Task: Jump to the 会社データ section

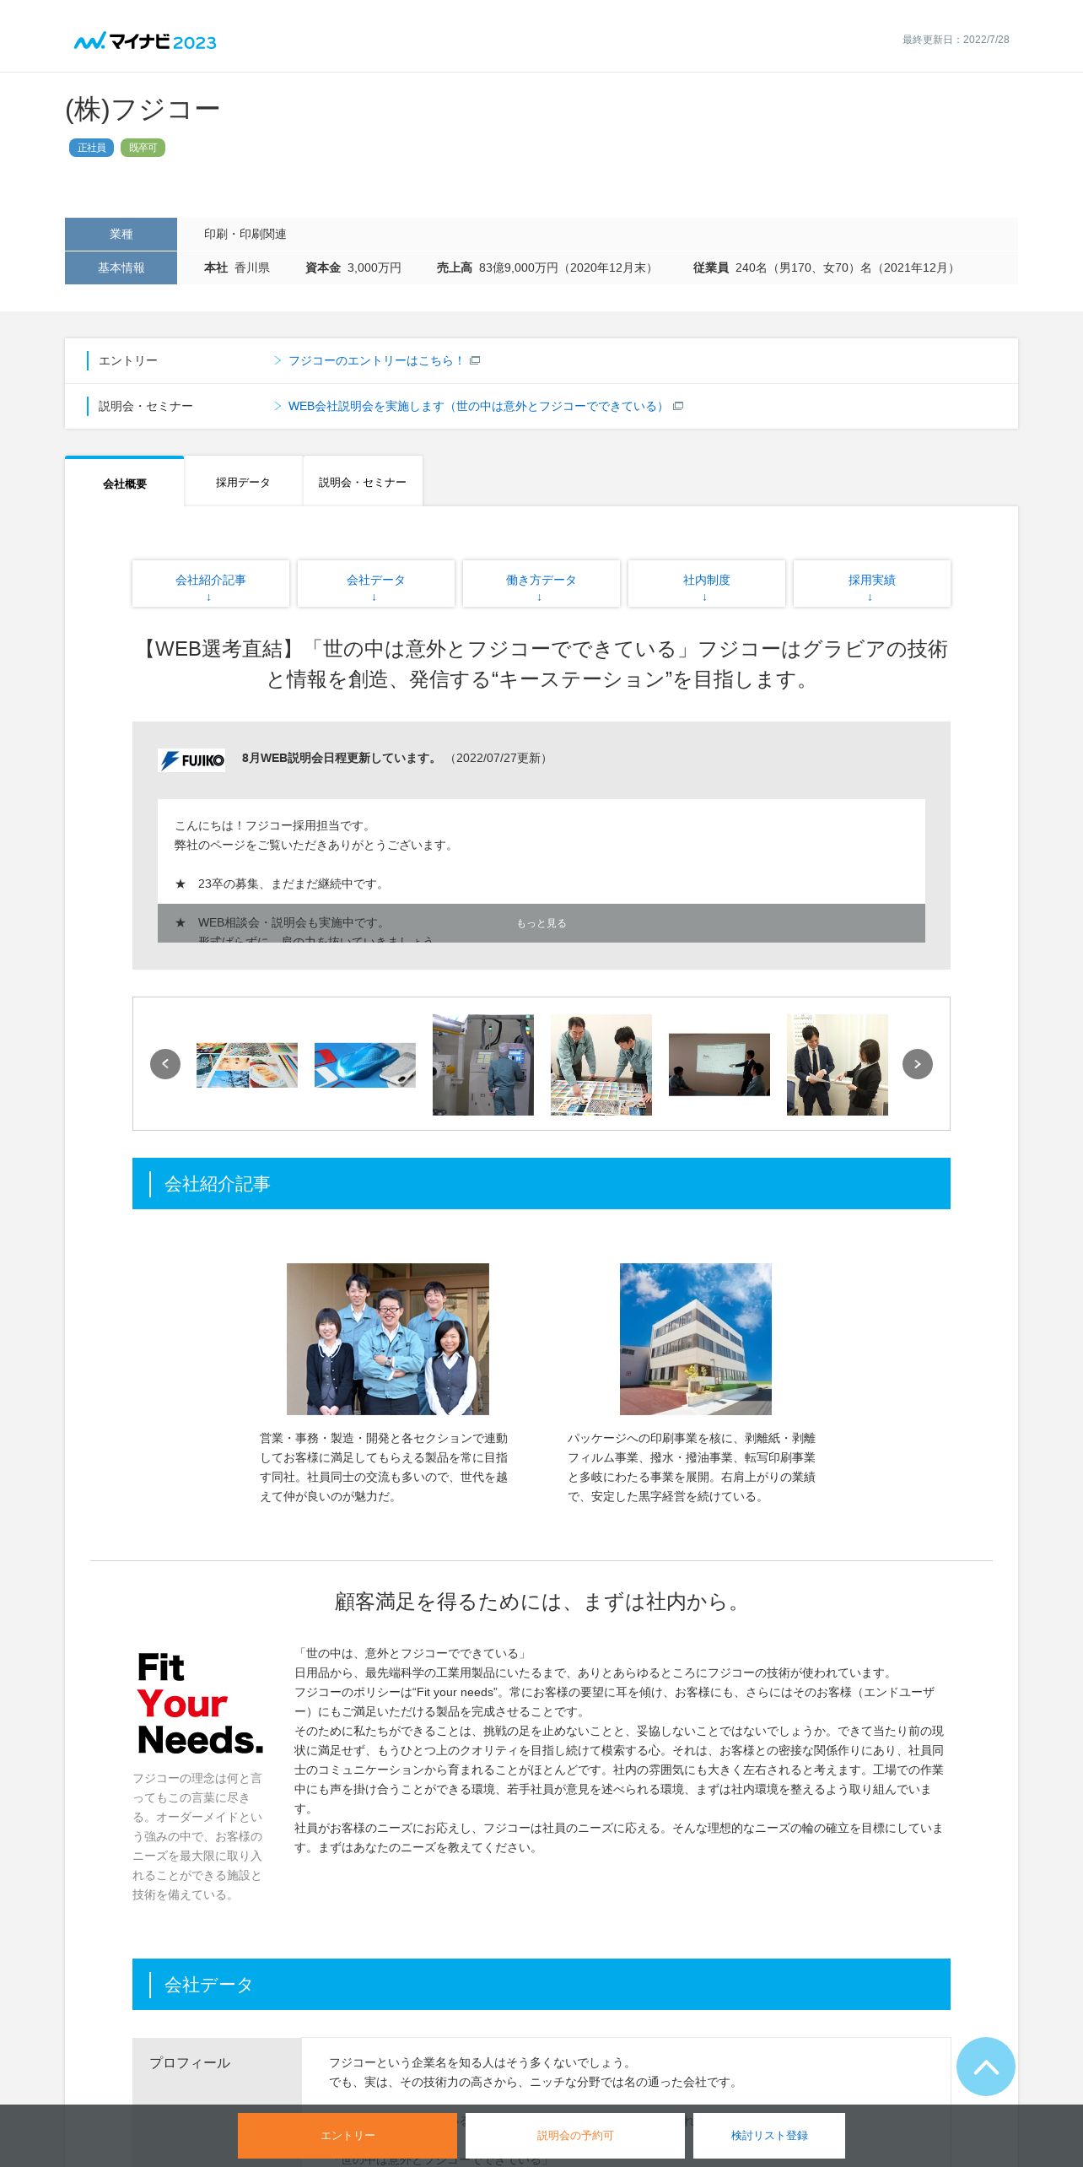Action: [x=376, y=583]
